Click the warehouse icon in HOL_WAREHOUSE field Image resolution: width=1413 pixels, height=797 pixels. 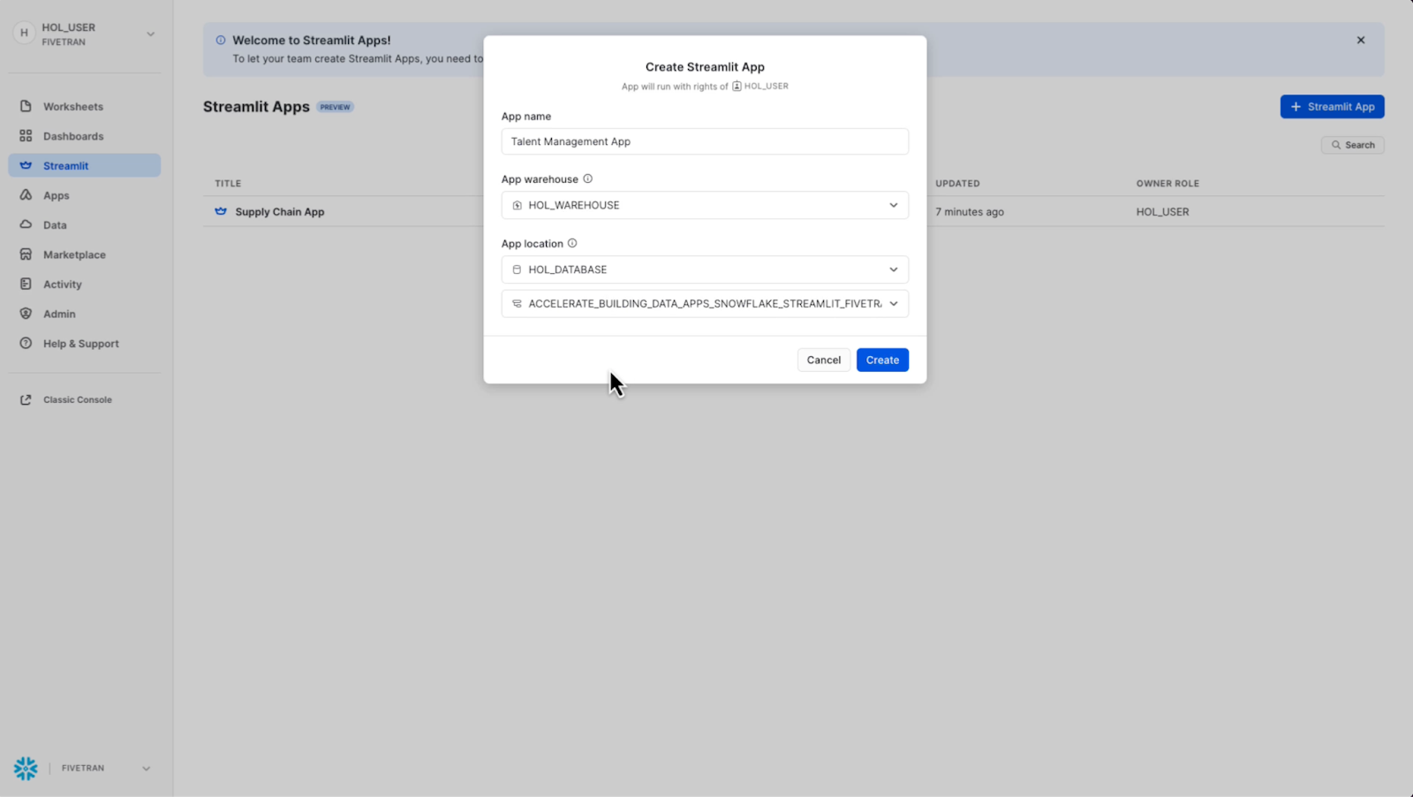point(517,205)
